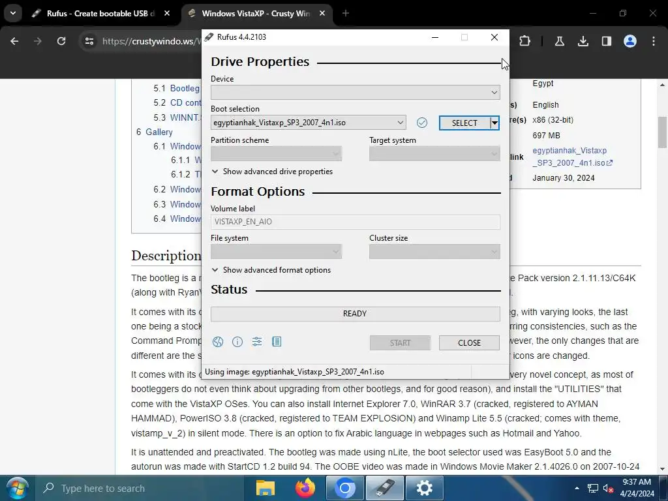Reload the browser page
The width and height of the screenshot is (668, 501).
click(x=61, y=41)
